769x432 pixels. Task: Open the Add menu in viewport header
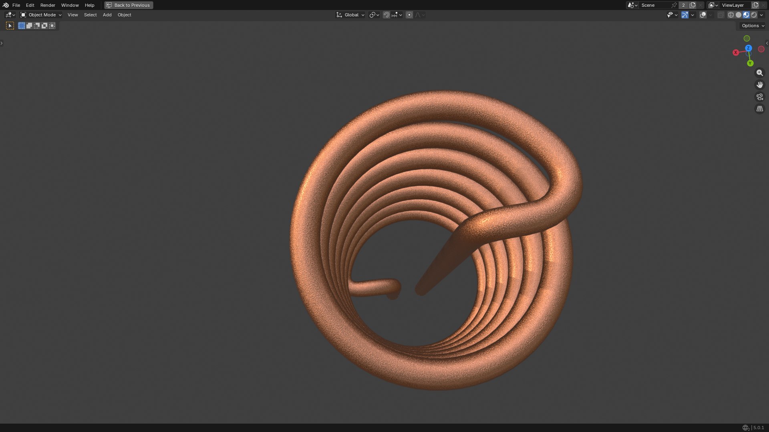click(107, 15)
